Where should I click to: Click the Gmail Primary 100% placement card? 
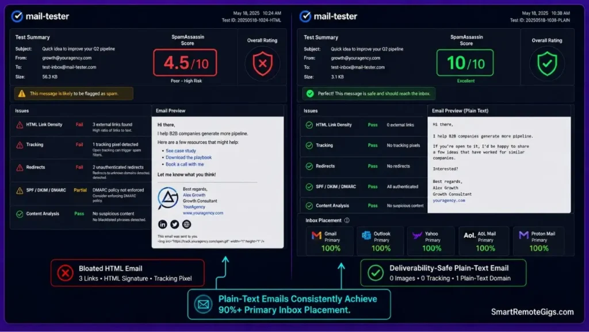tap(330, 241)
